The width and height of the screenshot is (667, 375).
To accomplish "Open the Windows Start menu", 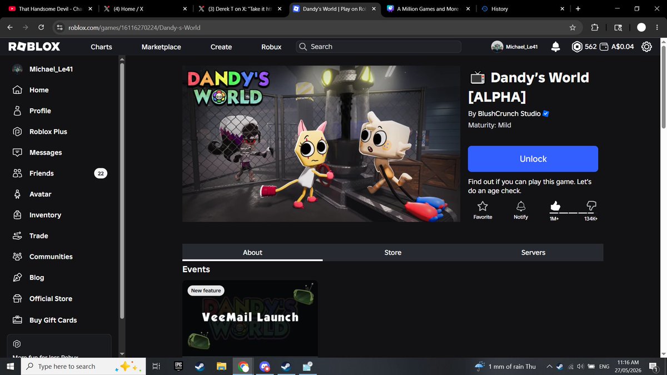I will (x=10, y=366).
